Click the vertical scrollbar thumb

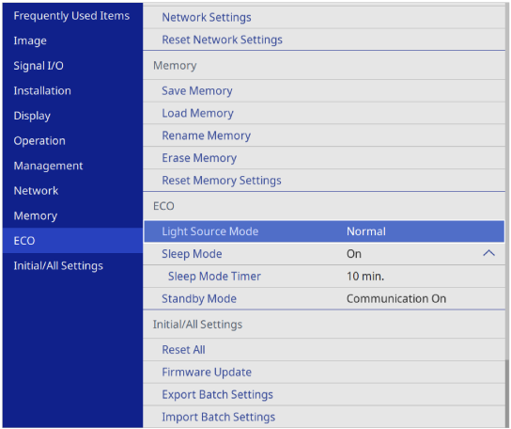tap(507, 393)
